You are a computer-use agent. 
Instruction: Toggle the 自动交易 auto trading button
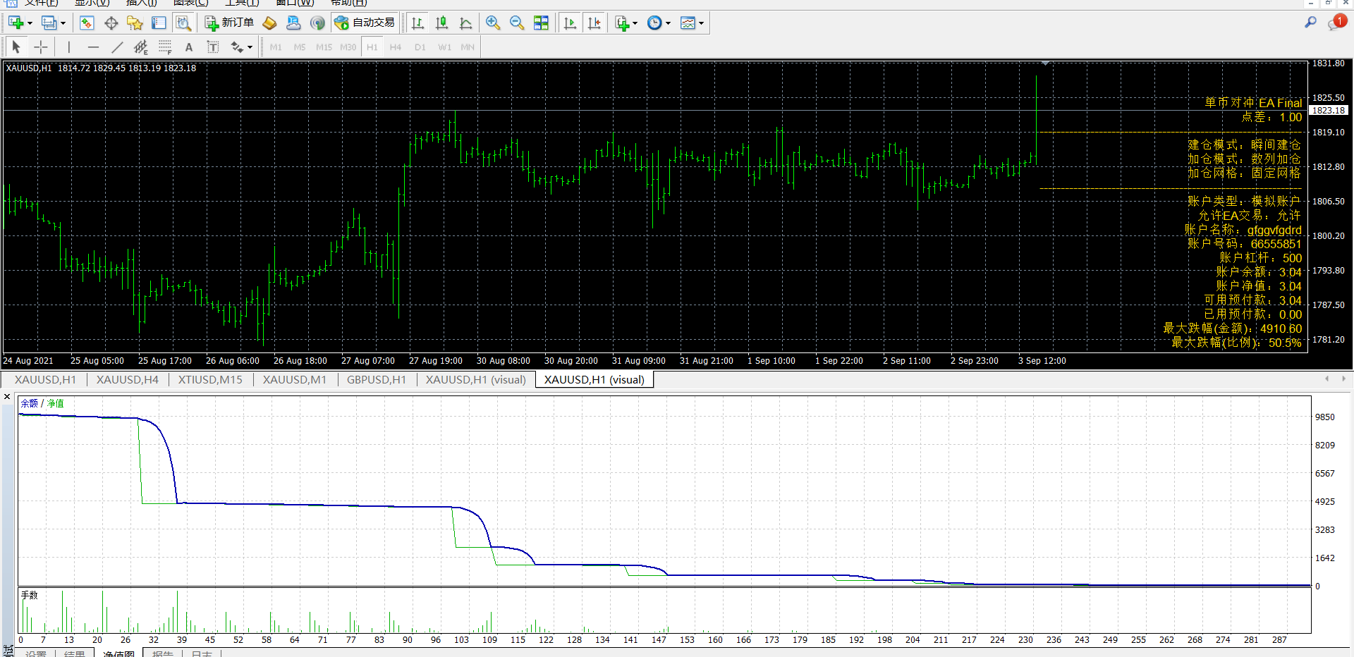365,23
